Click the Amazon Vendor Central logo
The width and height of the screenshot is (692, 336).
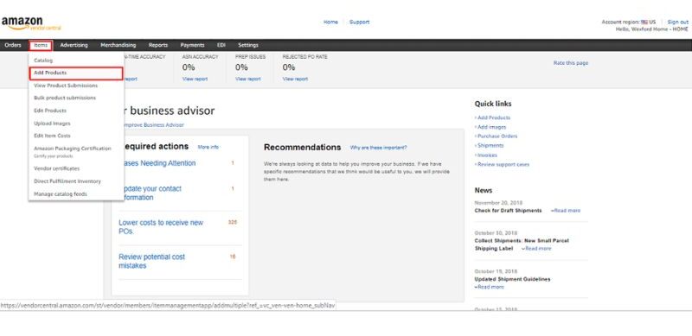coord(31,23)
